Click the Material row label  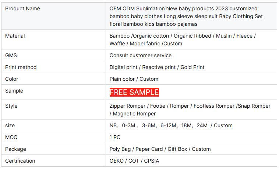pos(15,36)
